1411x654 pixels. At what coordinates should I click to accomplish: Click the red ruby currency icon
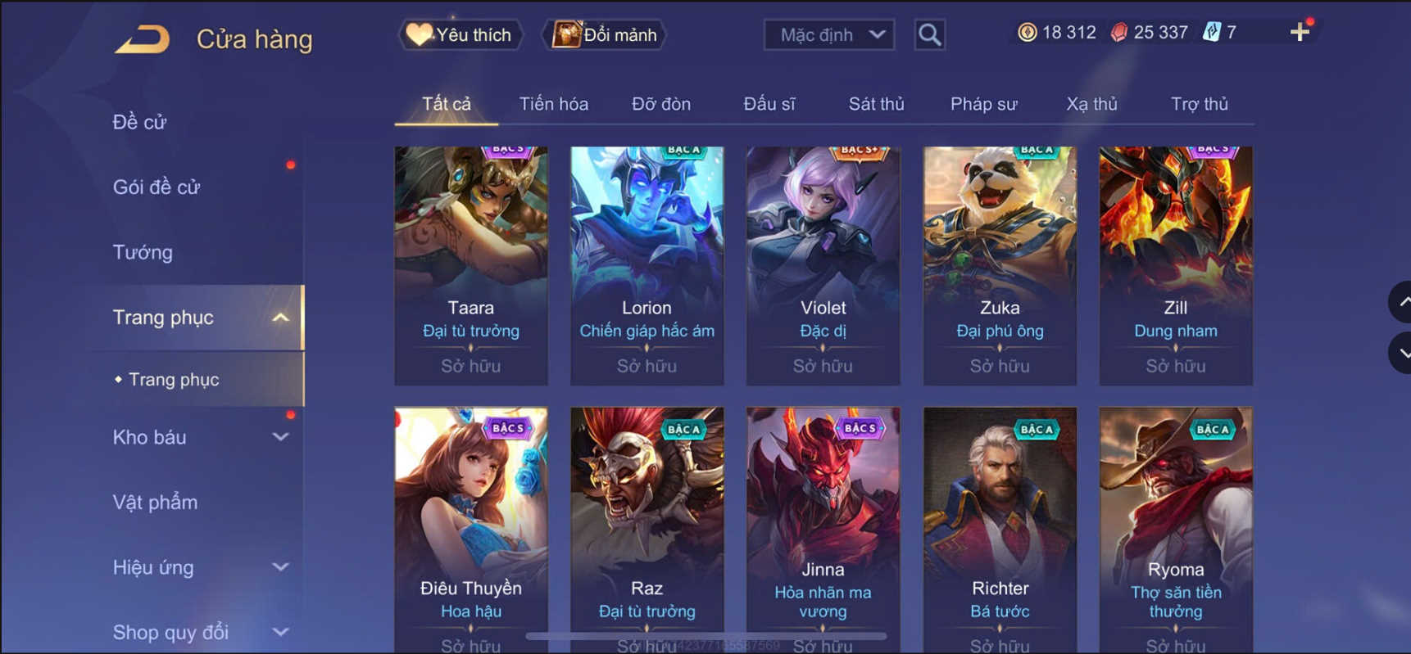click(x=1118, y=32)
